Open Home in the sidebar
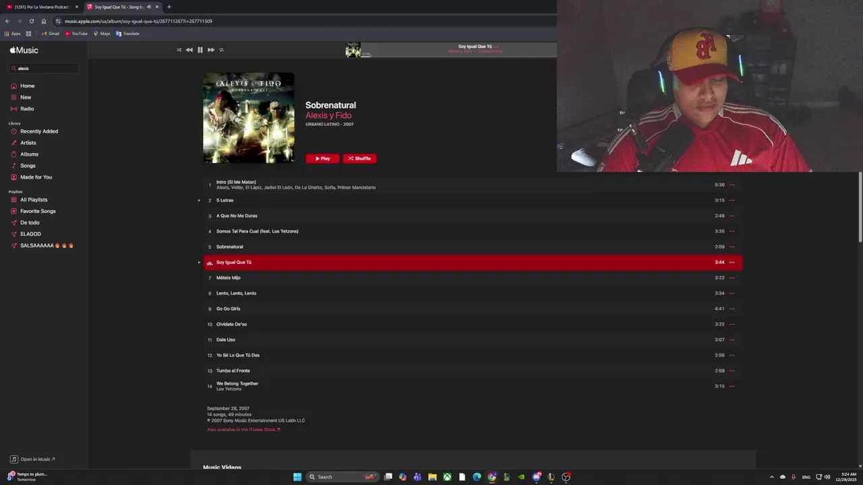This screenshot has width=863, height=485. click(23, 86)
